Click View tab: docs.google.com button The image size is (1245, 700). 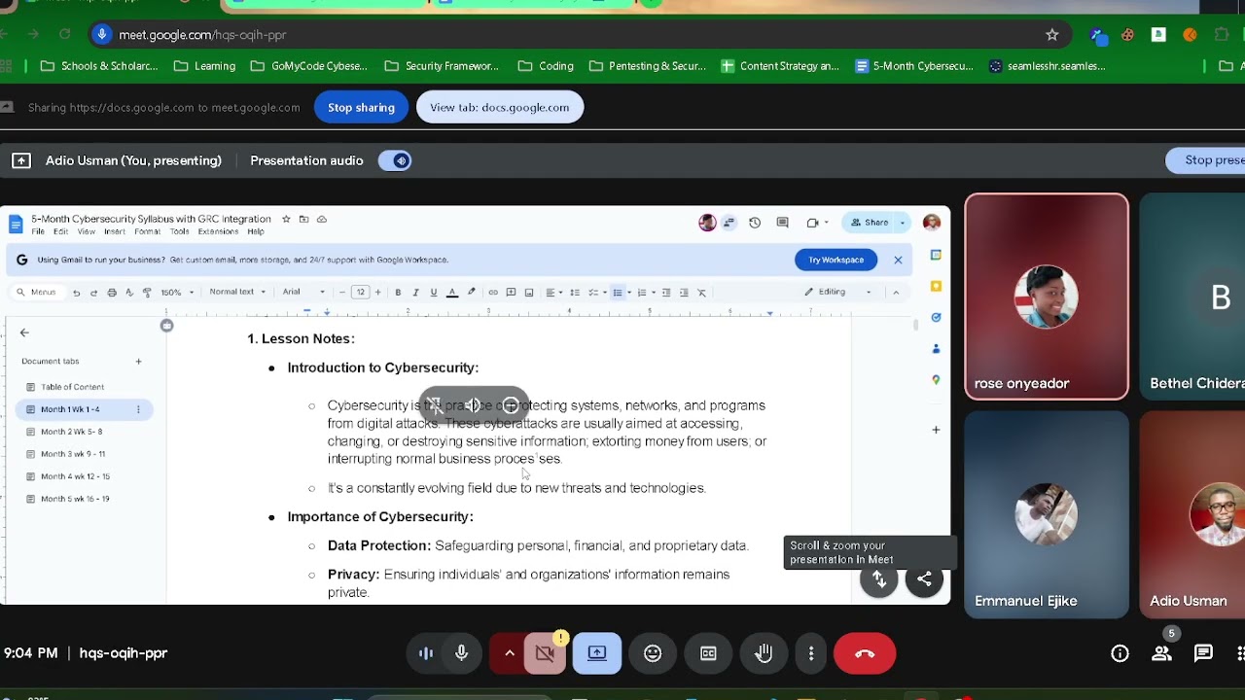pos(500,107)
